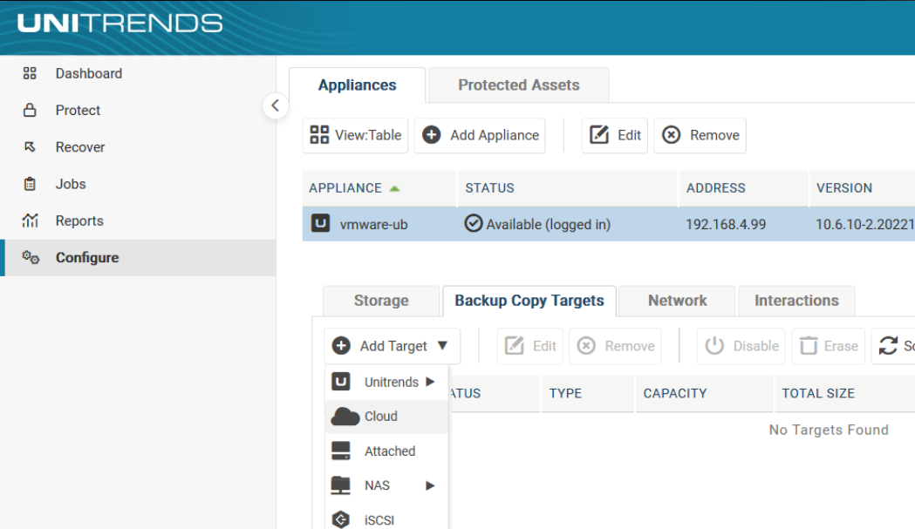Open the Network tab
The image size is (915, 529).
coord(677,301)
